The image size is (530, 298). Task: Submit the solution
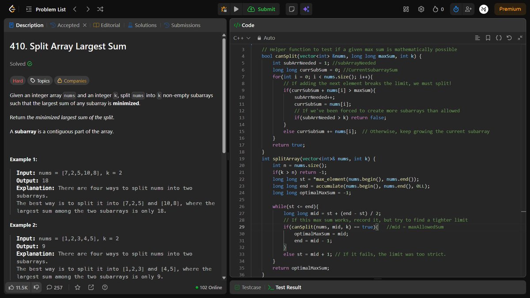click(x=261, y=9)
